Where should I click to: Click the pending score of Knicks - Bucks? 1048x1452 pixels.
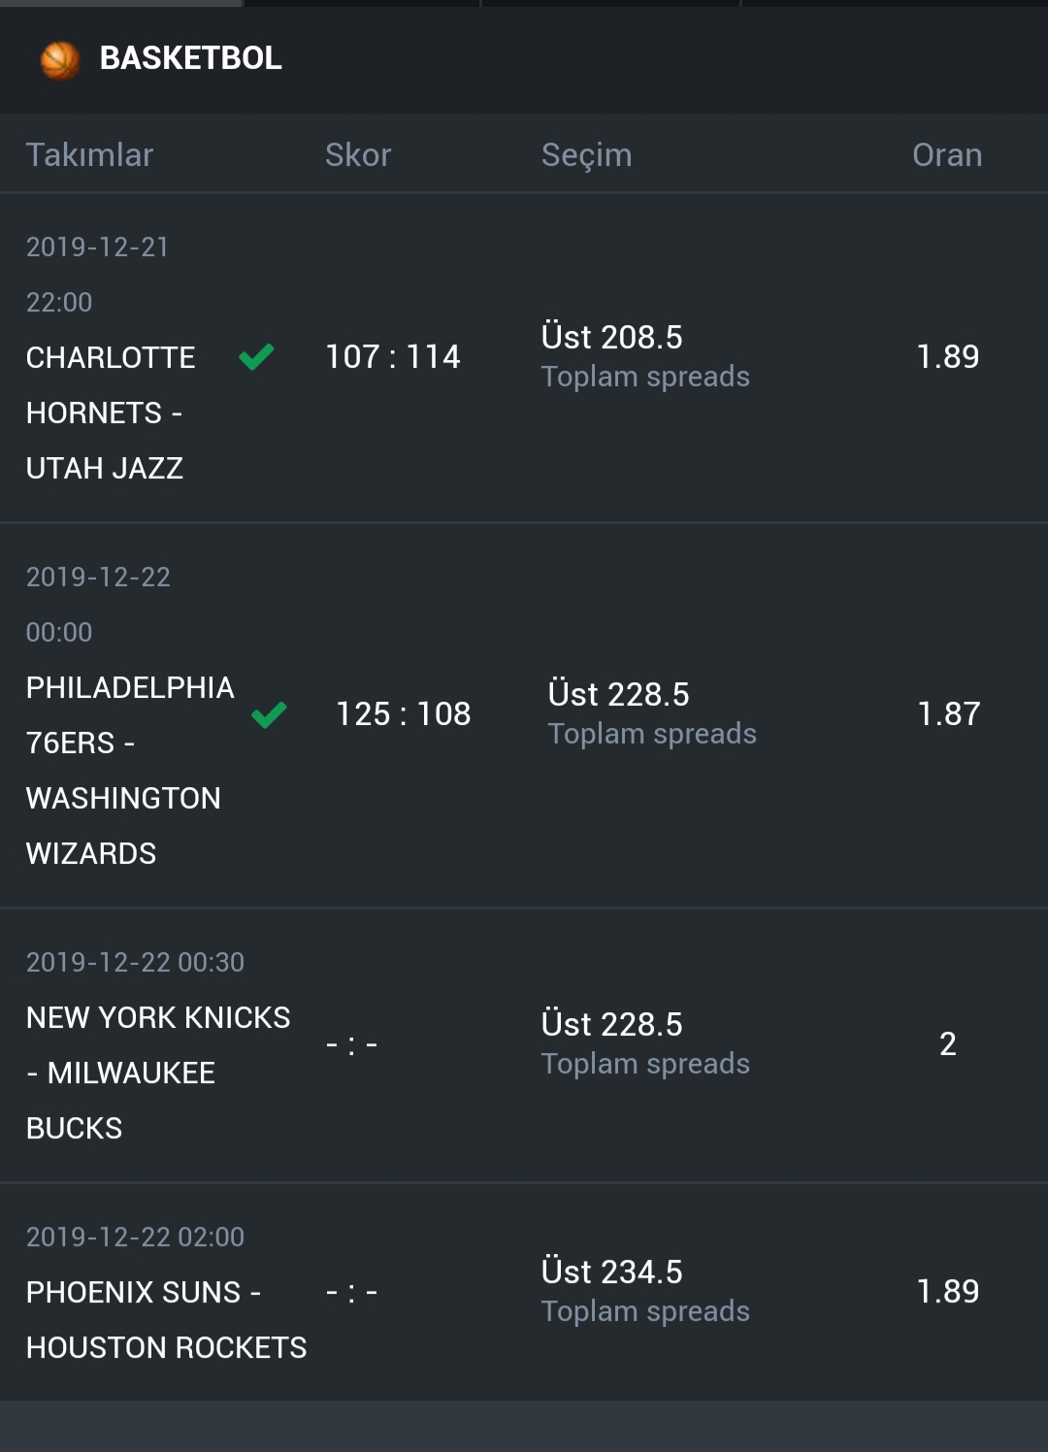point(351,1045)
